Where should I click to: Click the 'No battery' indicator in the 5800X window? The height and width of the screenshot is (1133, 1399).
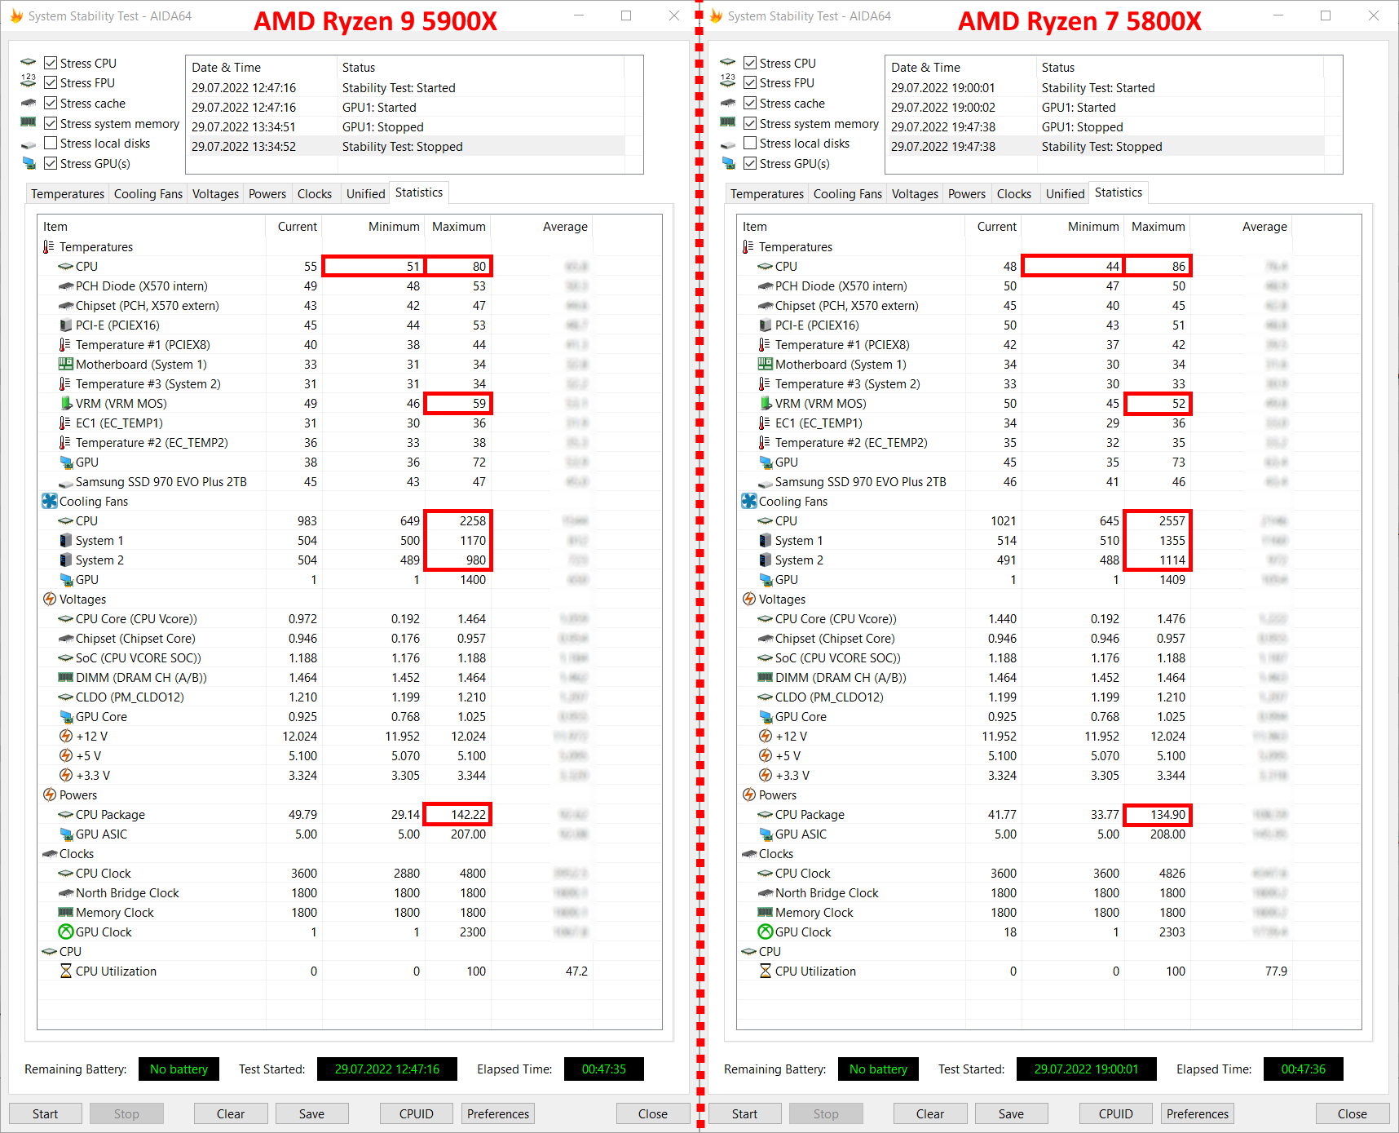pos(878,1069)
